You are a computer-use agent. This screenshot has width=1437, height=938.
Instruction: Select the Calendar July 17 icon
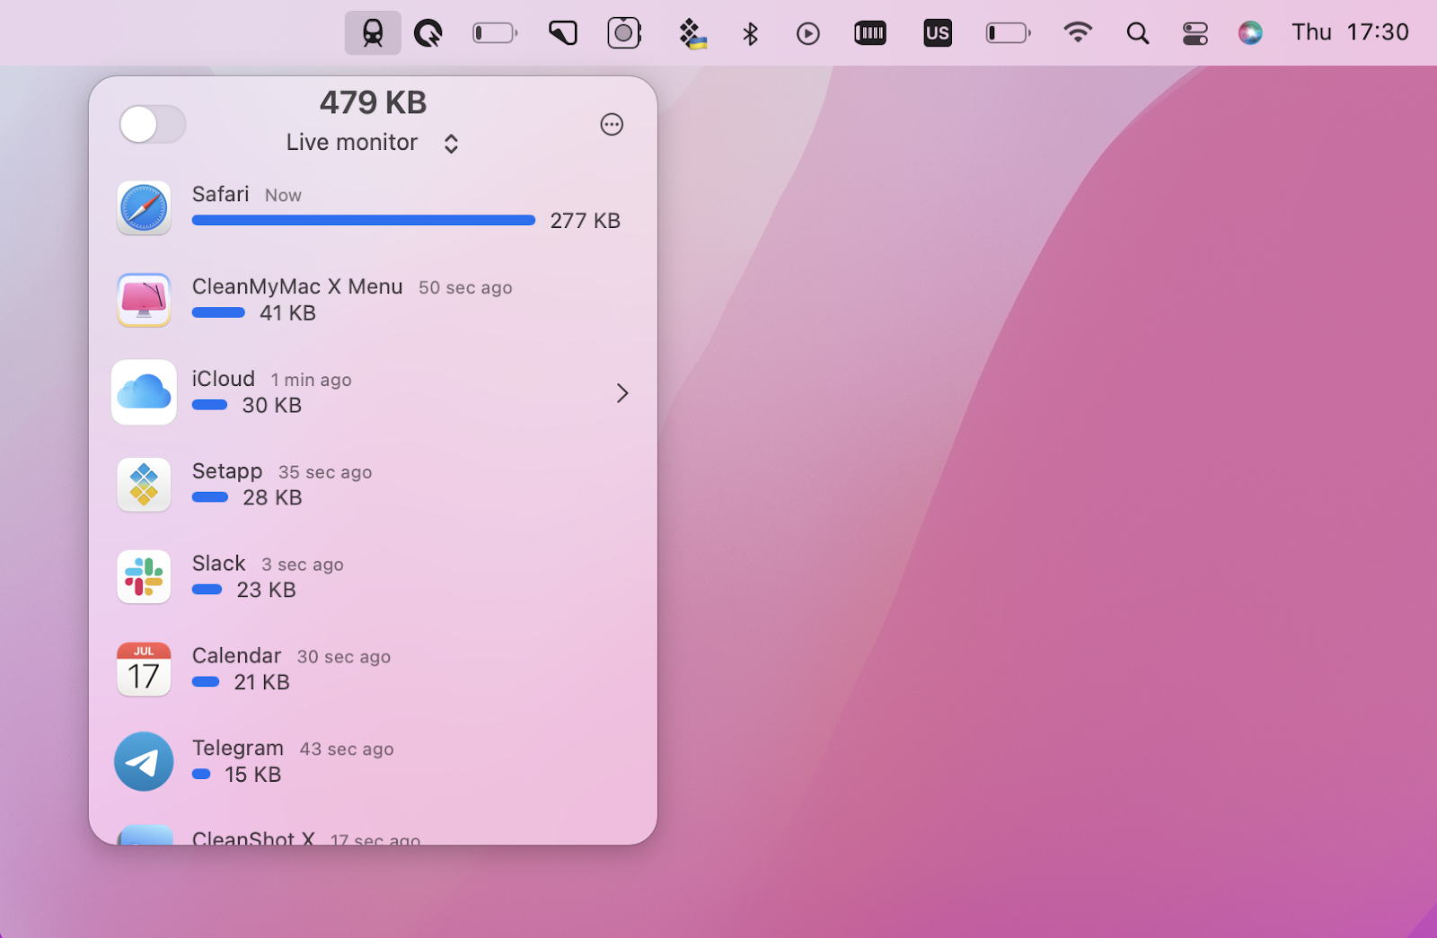click(x=144, y=669)
